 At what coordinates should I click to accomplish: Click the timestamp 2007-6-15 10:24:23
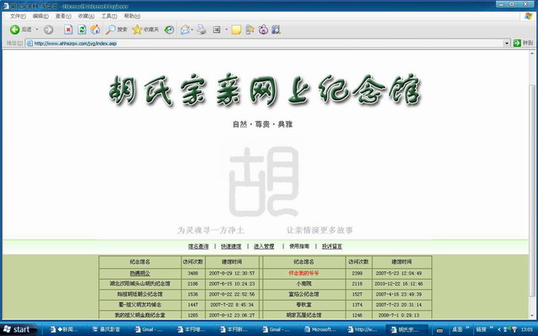pos(232,284)
